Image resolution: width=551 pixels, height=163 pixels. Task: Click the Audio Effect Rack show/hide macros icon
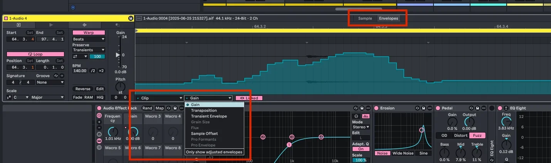tap(99, 115)
